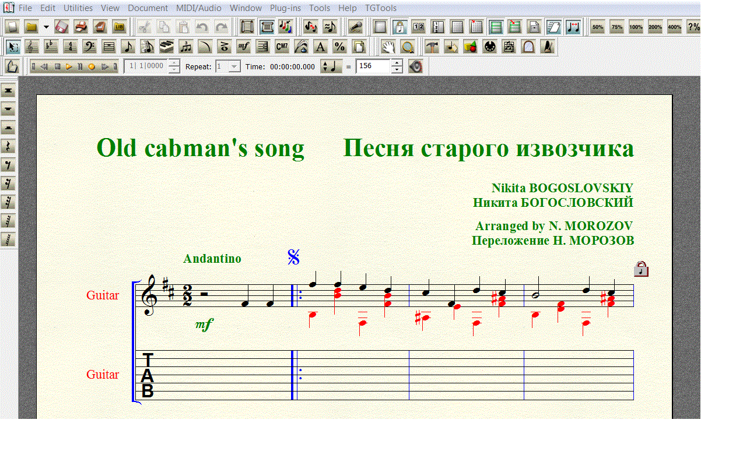Set zoom to 50% button

[598, 27]
